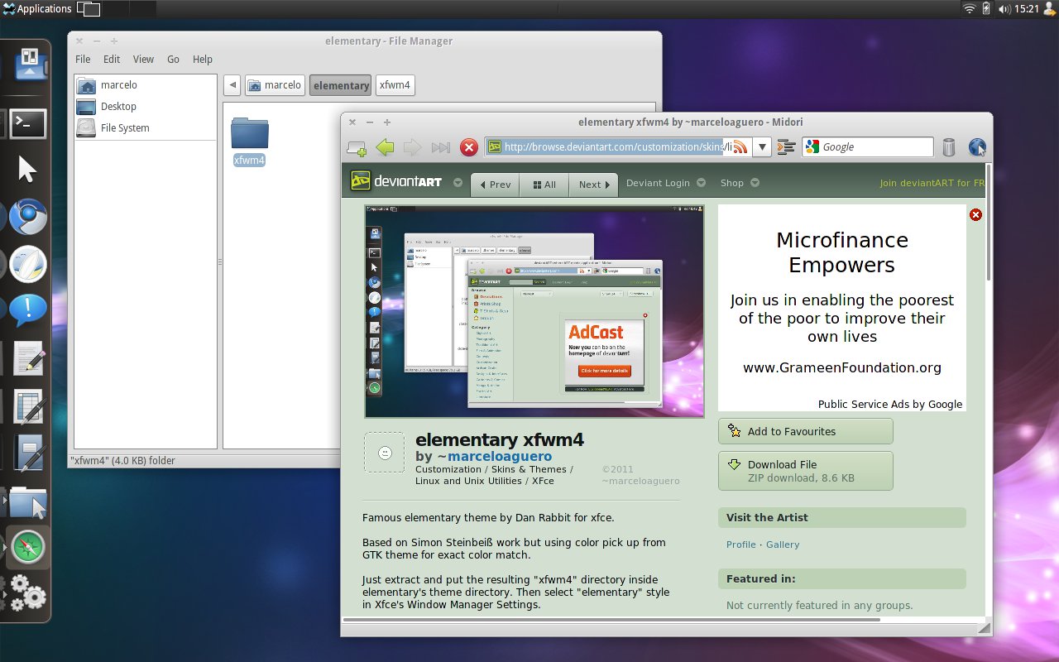This screenshot has width=1059, height=662.
Task: Open the spreadsheet icon in dock
Action: (x=27, y=406)
